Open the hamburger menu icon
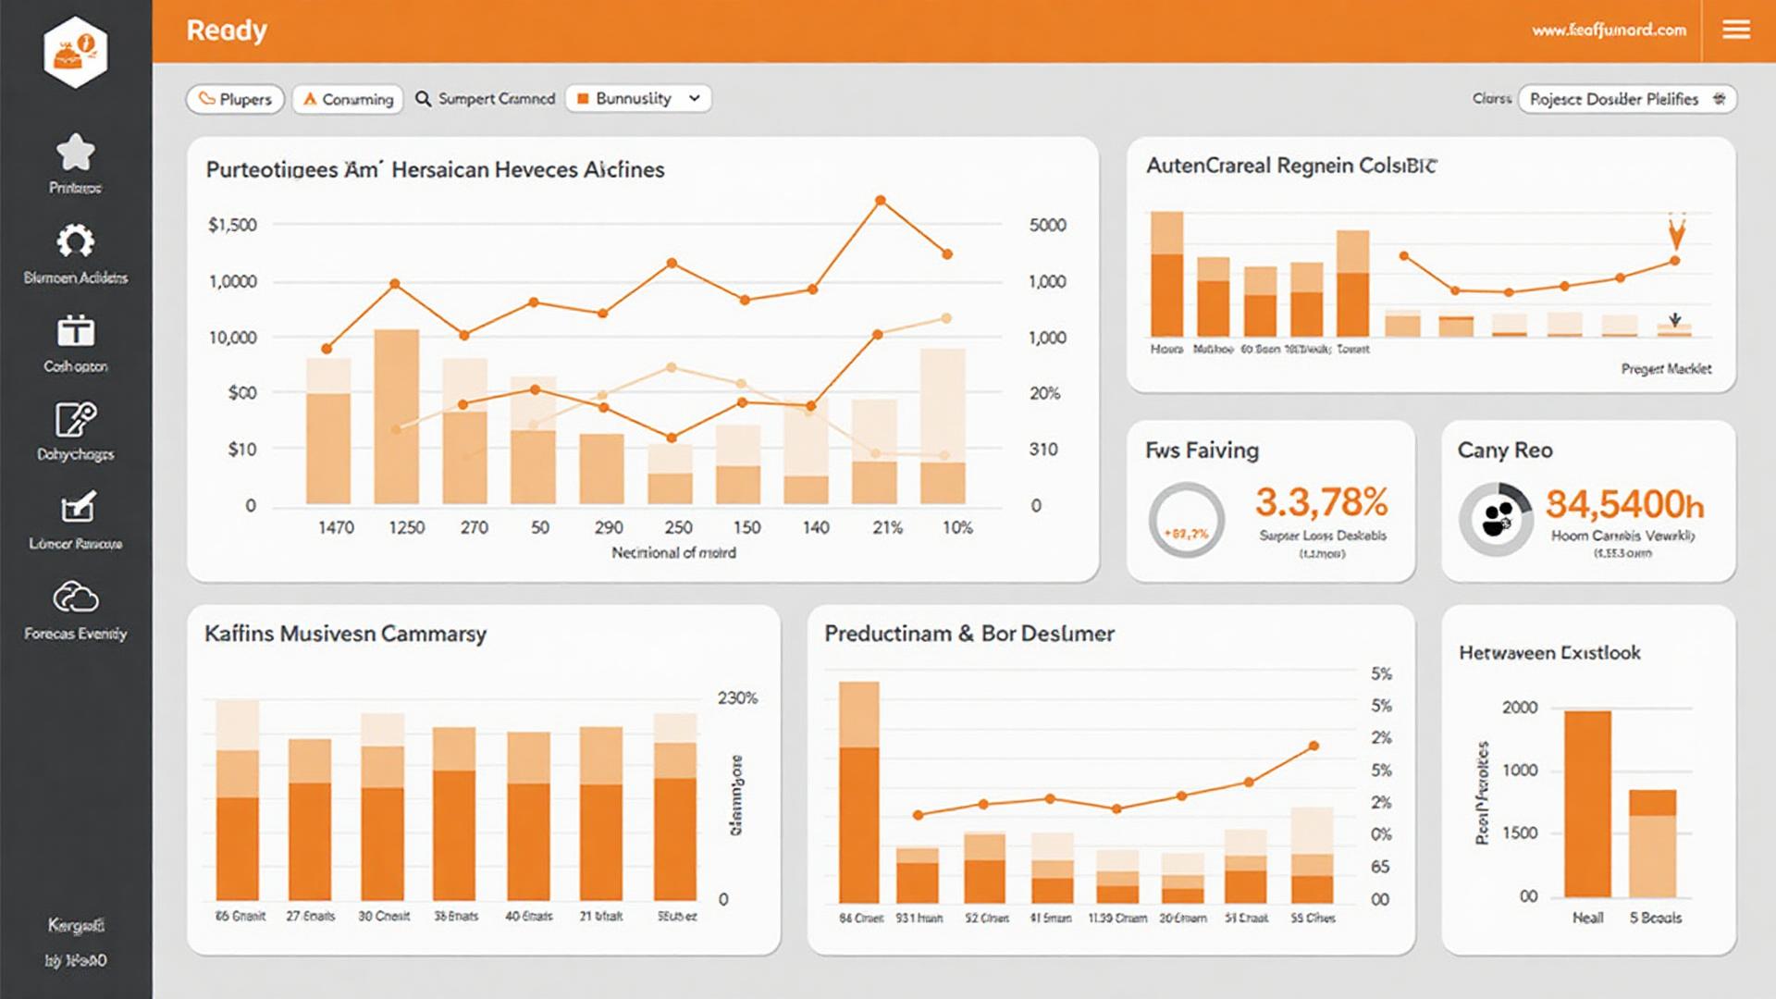1776x999 pixels. click(x=1735, y=30)
